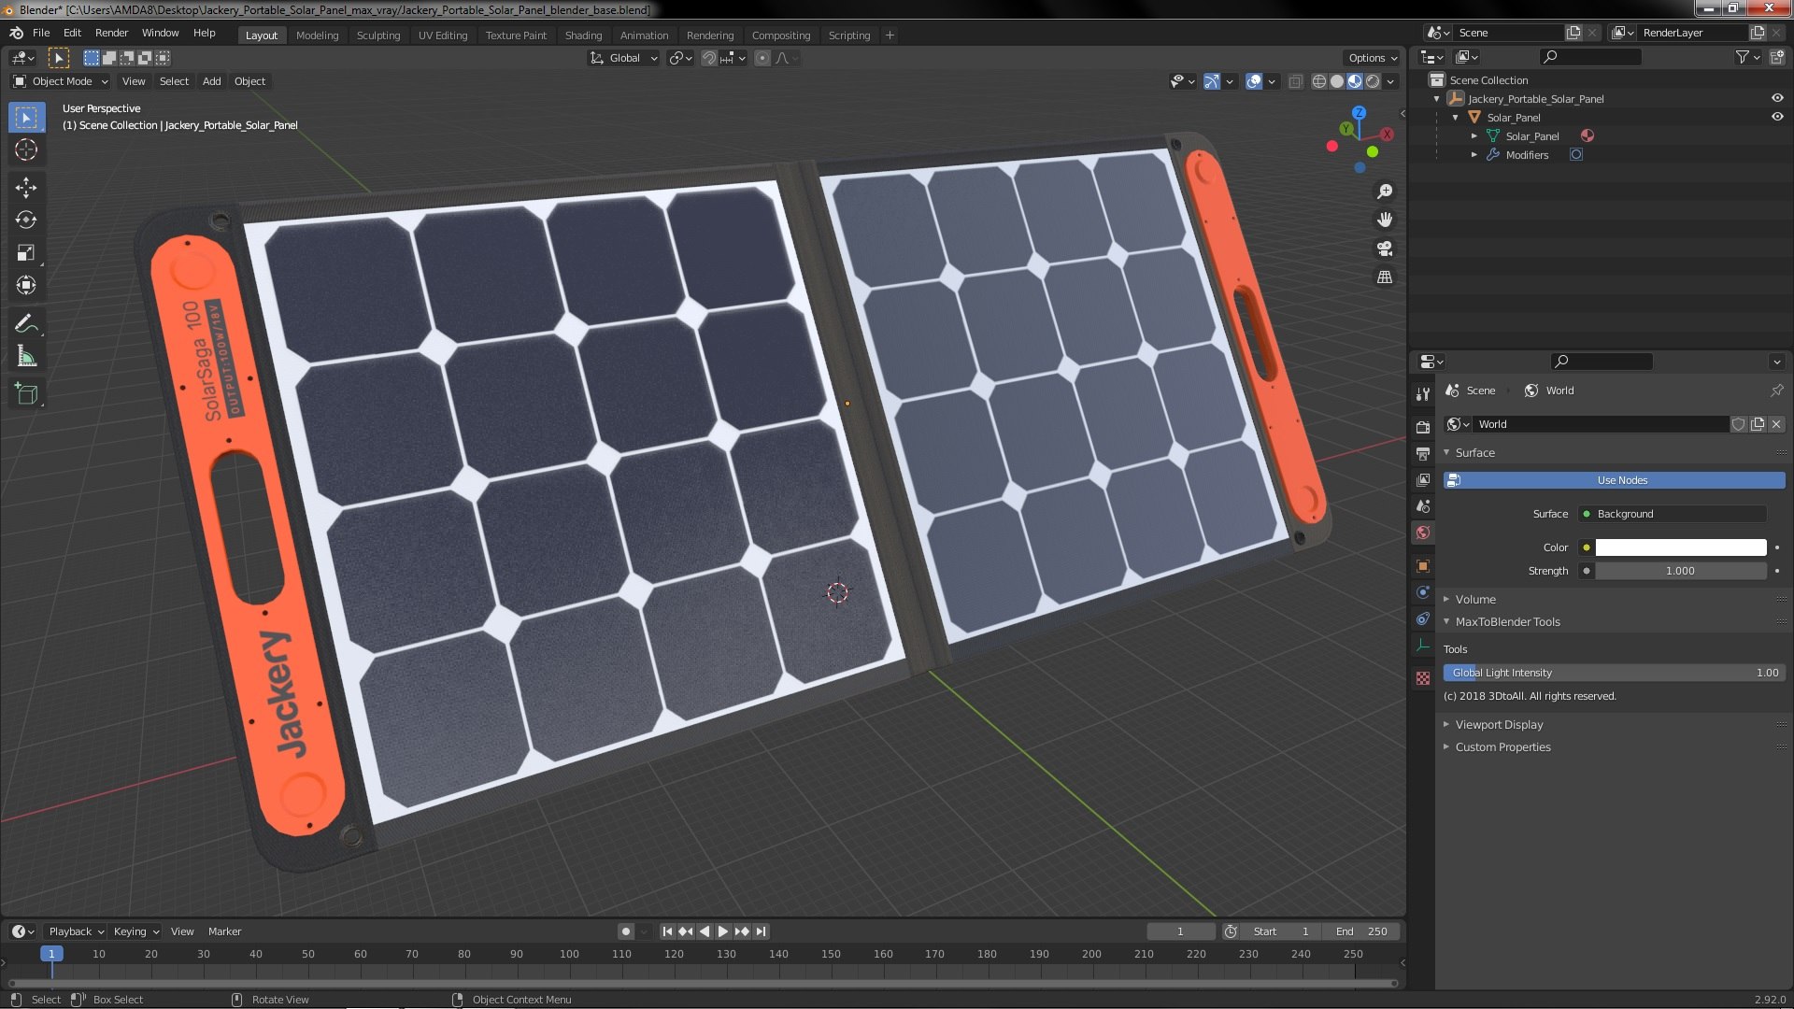This screenshot has height=1009, width=1794.
Task: Toggle X-ray mode in viewport
Action: (1295, 81)
